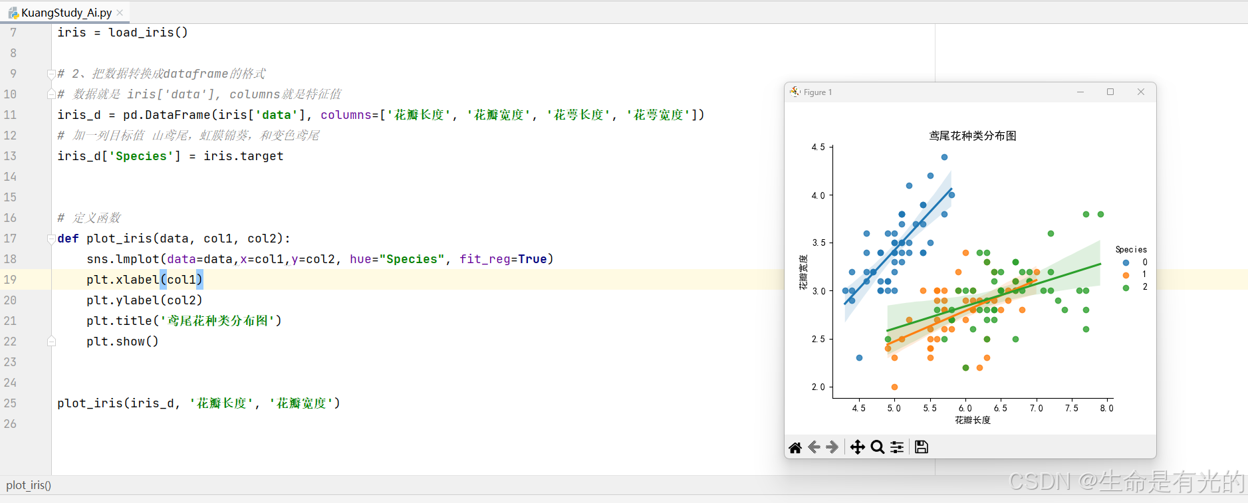
Task: Select the Pan tool with cross arrows
Action: click(x=858, y=447)
